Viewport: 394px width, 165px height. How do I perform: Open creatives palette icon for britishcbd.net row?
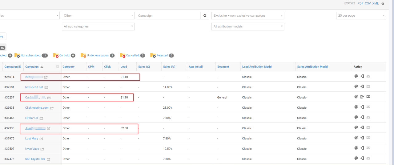point(356,87)
